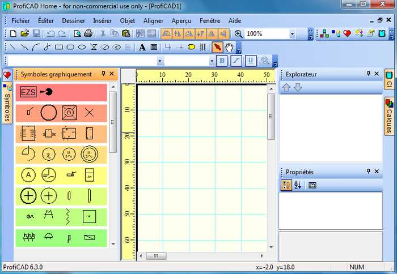Open a file using the folder icon

[24, 33]
